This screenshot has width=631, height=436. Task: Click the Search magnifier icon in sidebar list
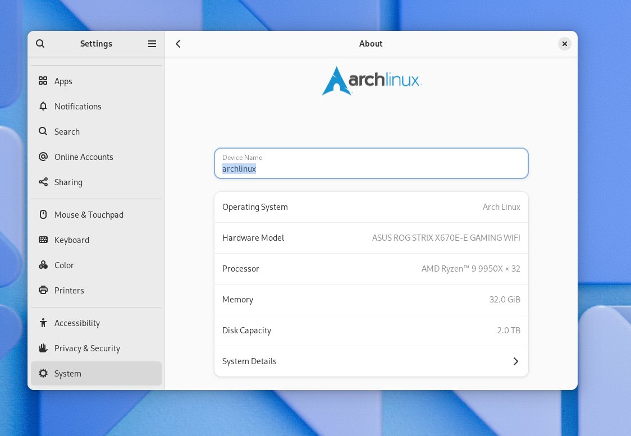[43, 131]
